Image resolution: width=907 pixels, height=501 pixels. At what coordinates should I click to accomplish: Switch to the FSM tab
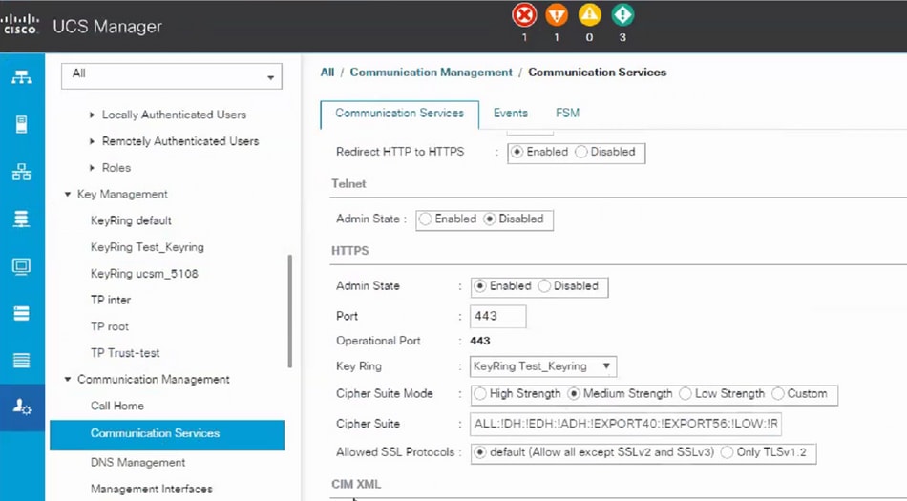click(567, 114)
